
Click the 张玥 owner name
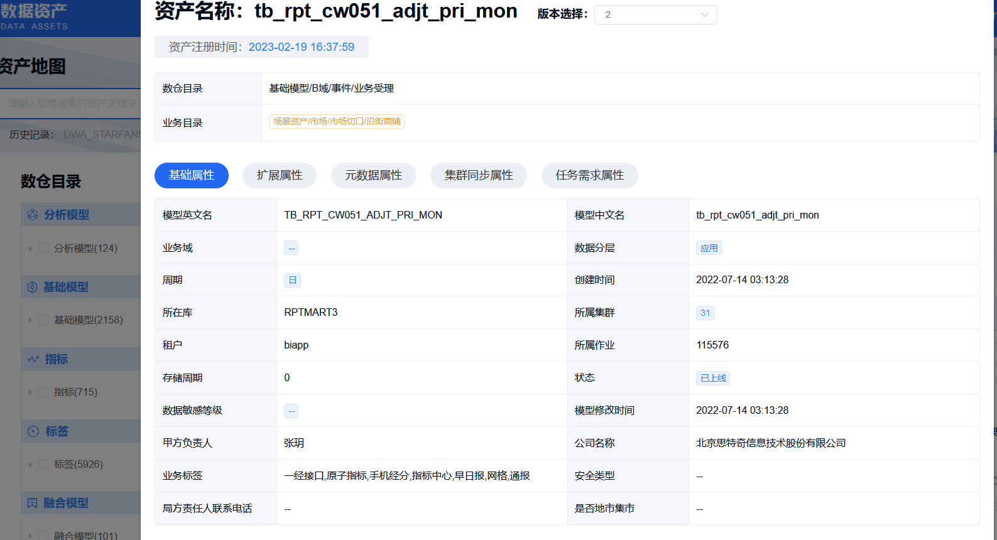[294, 443]
